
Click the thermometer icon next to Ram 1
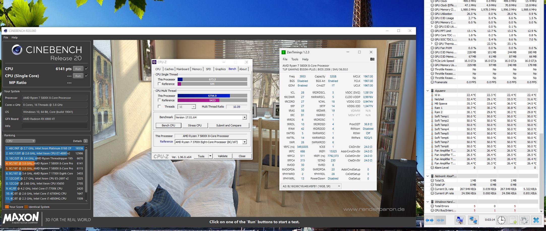432,108
